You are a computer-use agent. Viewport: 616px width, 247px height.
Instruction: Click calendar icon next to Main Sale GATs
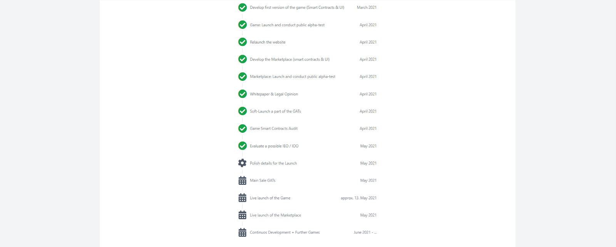click(243, 180)
